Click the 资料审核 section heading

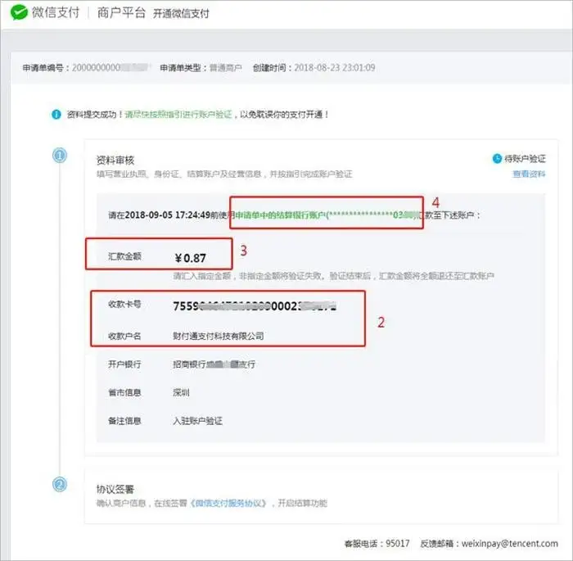tap(115, 161)
